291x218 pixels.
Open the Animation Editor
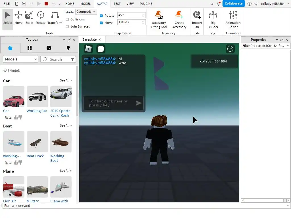[x=233, y=20]
